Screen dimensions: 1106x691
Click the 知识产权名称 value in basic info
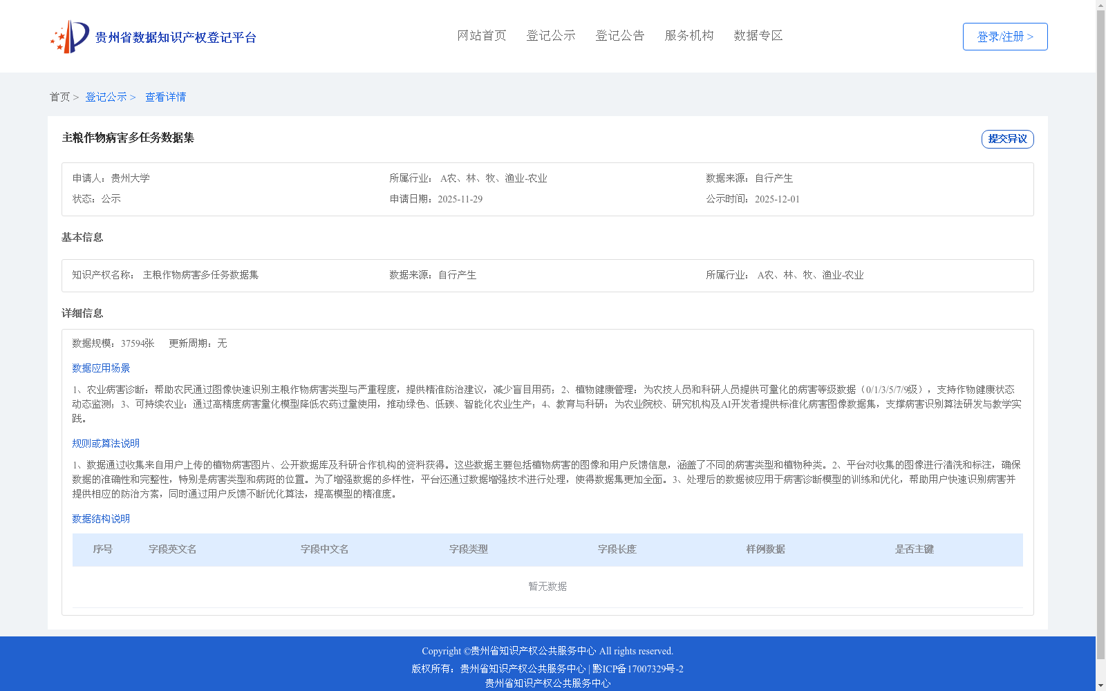200,275
